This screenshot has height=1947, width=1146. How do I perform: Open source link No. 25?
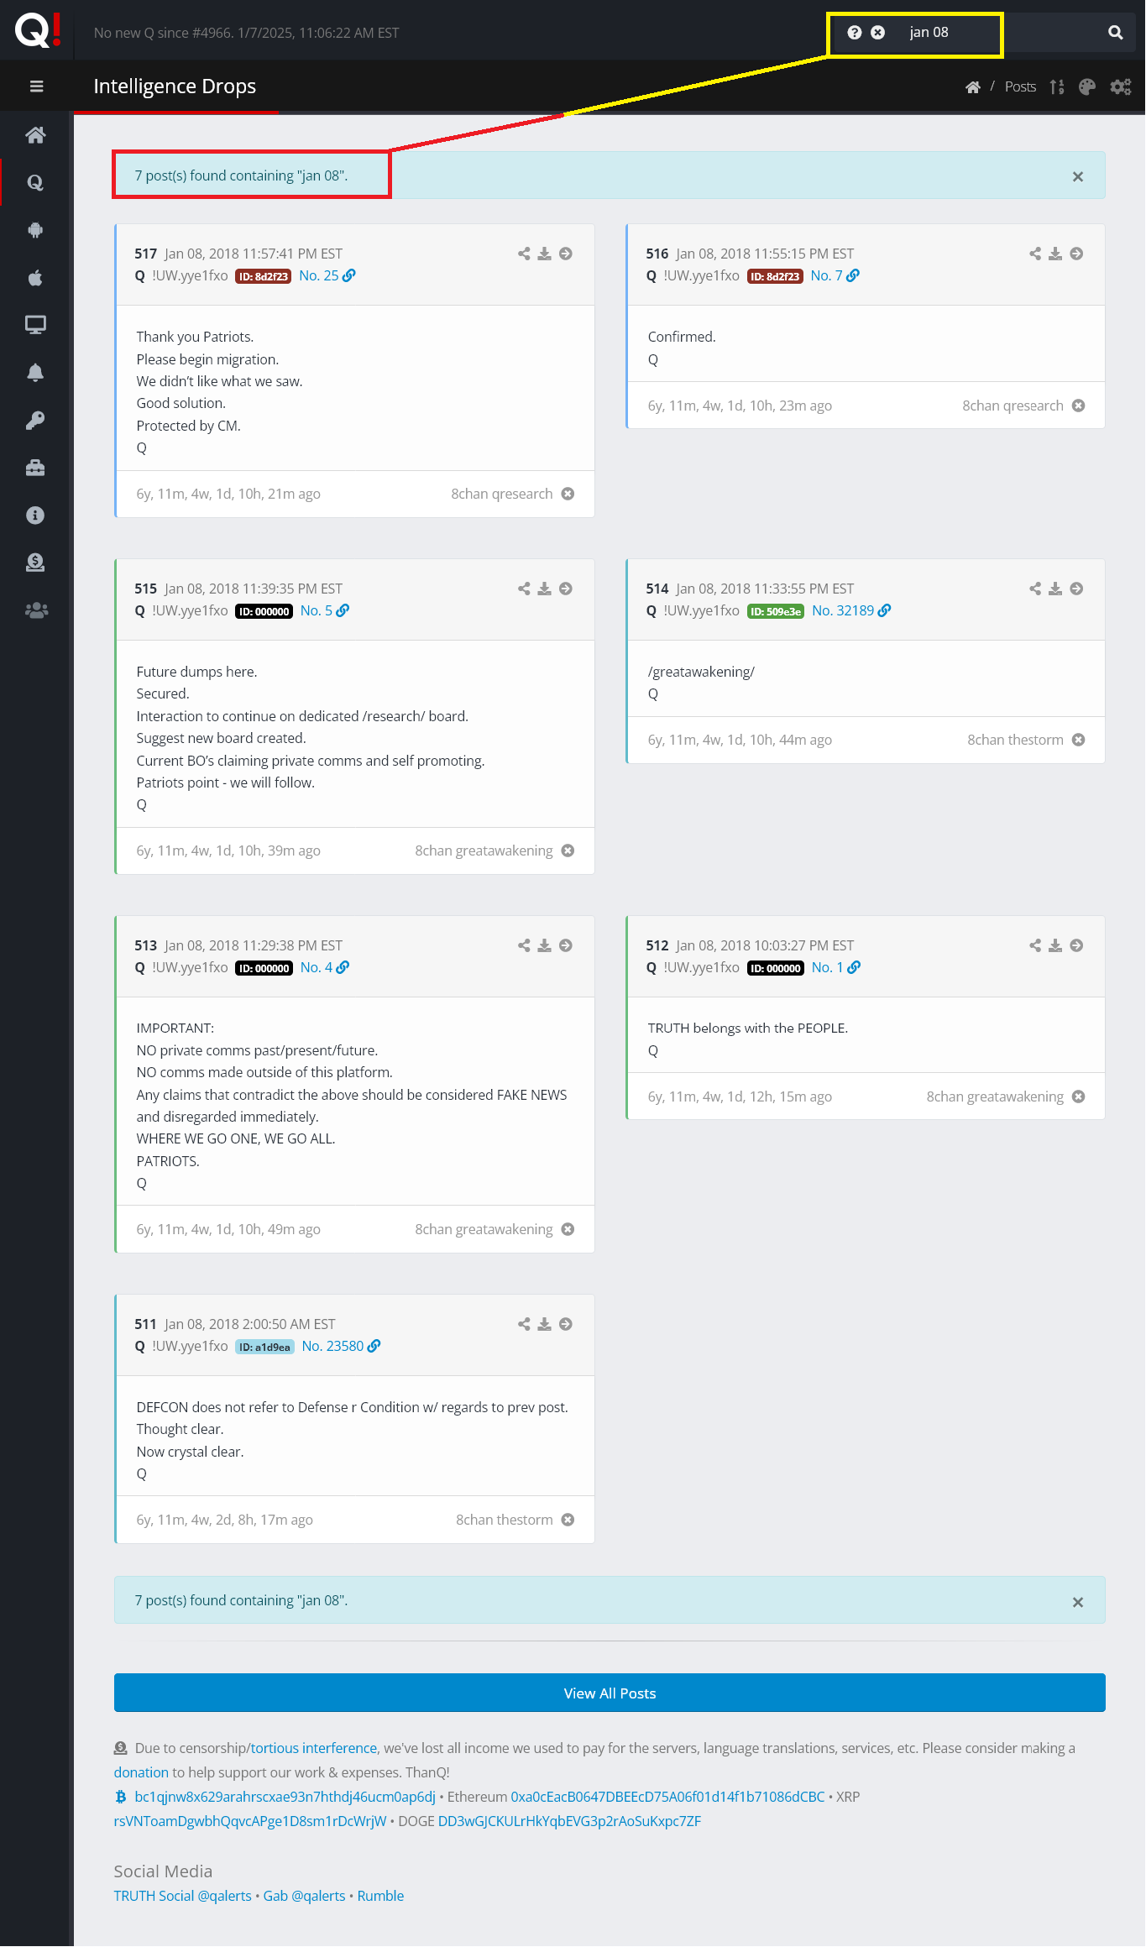click(x=327, y=275)
